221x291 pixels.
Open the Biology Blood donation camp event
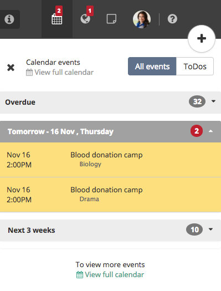pyautogui.click(x=111, y=160)
